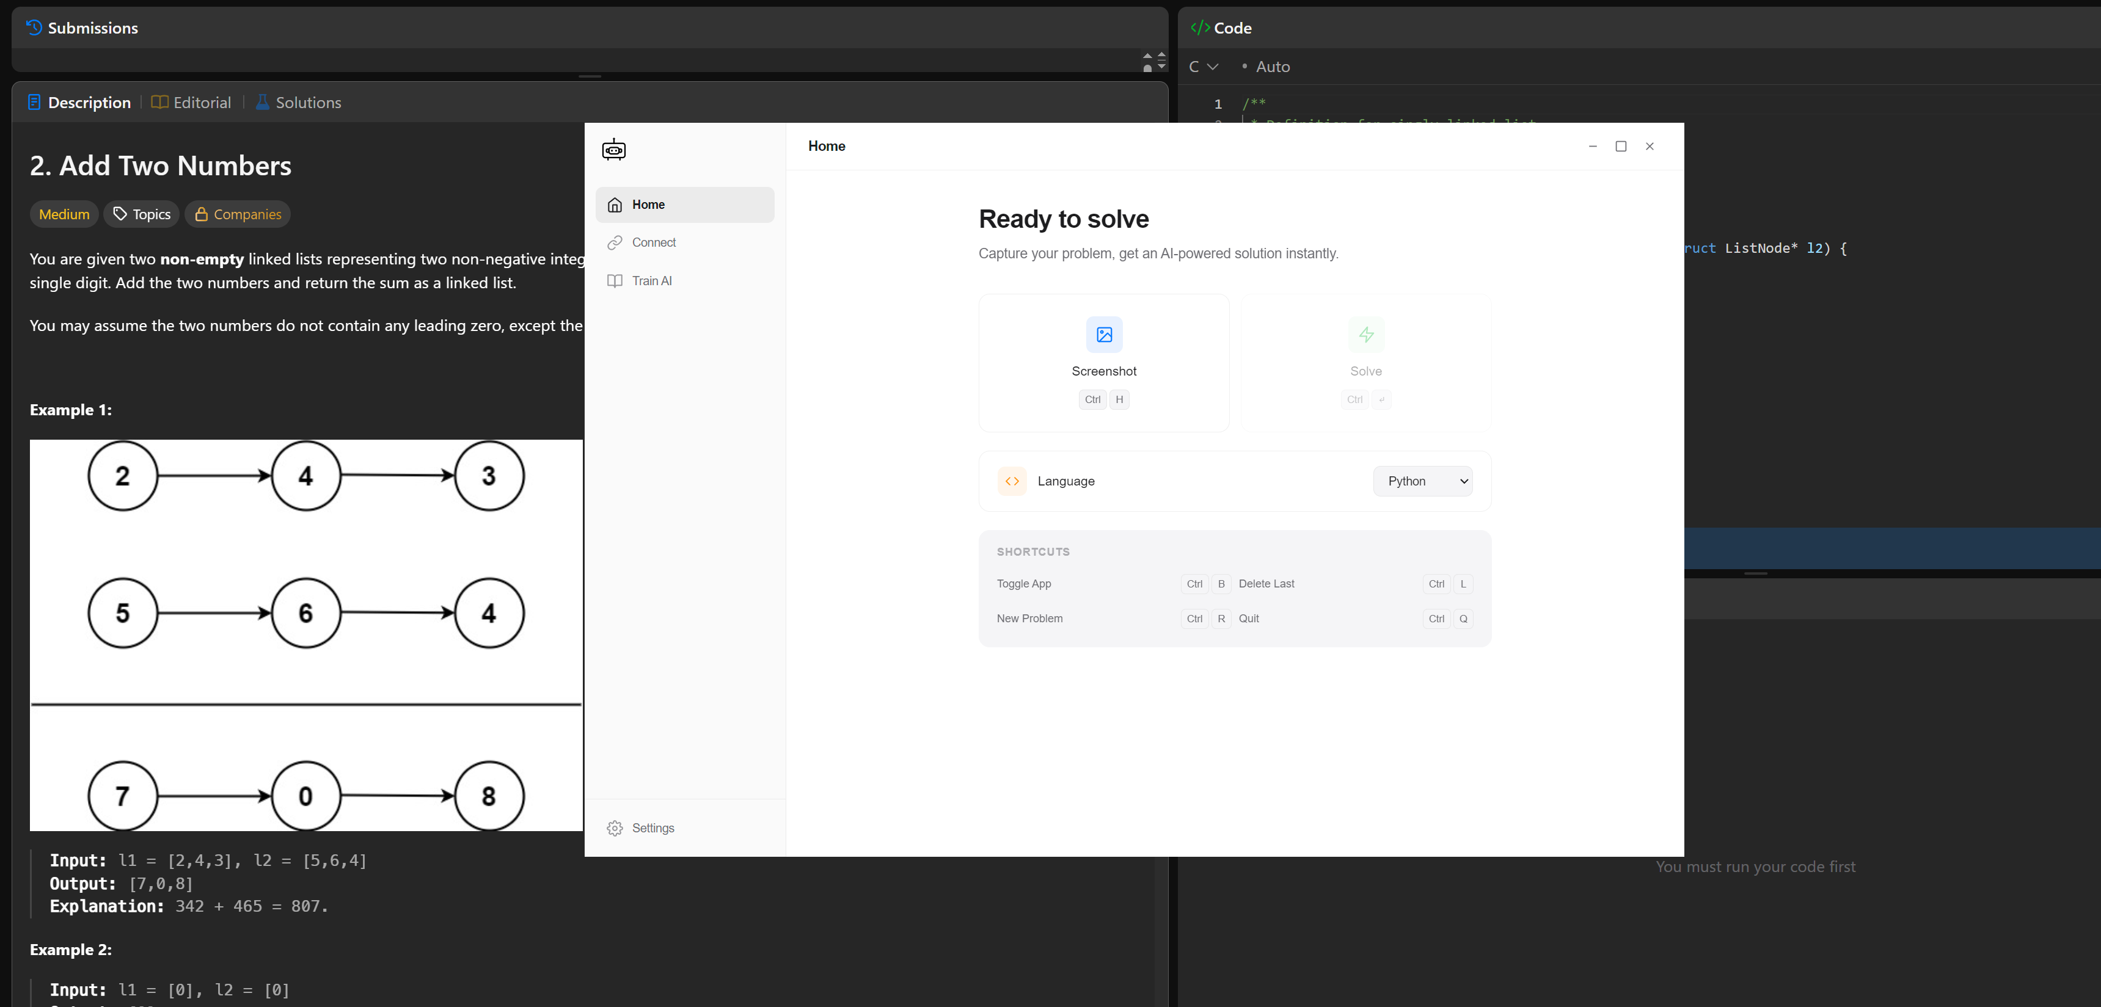Click the Topics tag icon
This screenshot has width=2101, height=1007.
pos(120,214)
